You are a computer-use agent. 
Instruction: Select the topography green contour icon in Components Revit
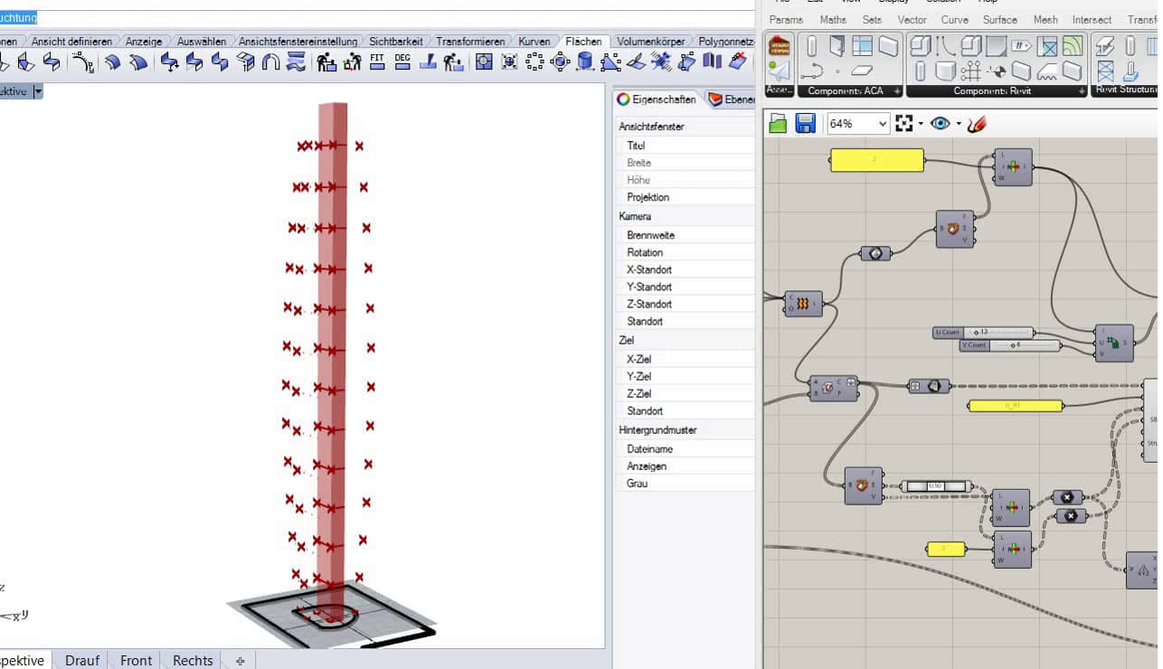(x=1073, y=45)
